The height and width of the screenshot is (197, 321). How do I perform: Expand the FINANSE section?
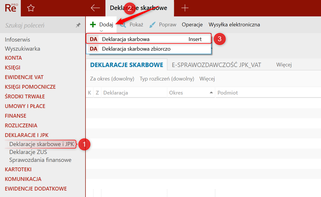pos(16,116)
